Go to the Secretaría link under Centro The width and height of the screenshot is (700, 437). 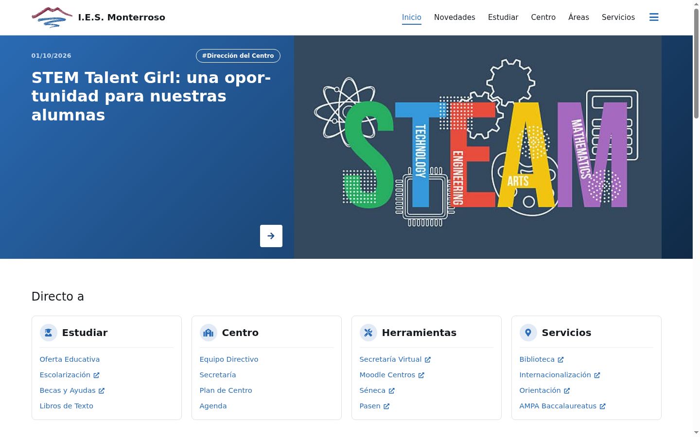pyautogui.click(x=218, y=375)
